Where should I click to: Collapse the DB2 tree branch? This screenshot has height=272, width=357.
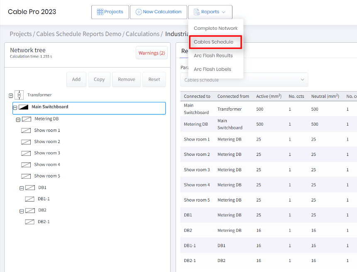click(x=22, y=211)
